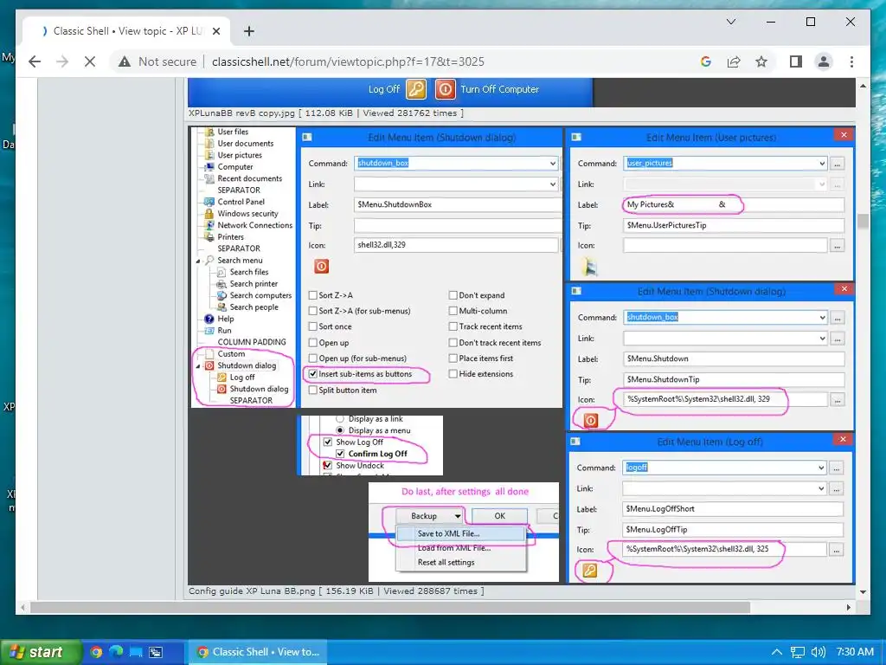The width and height of the screenshot is (886, 665).
Task: Stop loading the page with the X button
Action: pos(90,61)
